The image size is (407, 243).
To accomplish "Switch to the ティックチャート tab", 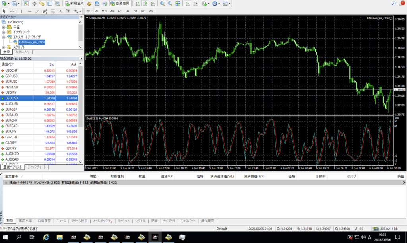I will pyautogui.click(x=36, y=167).
